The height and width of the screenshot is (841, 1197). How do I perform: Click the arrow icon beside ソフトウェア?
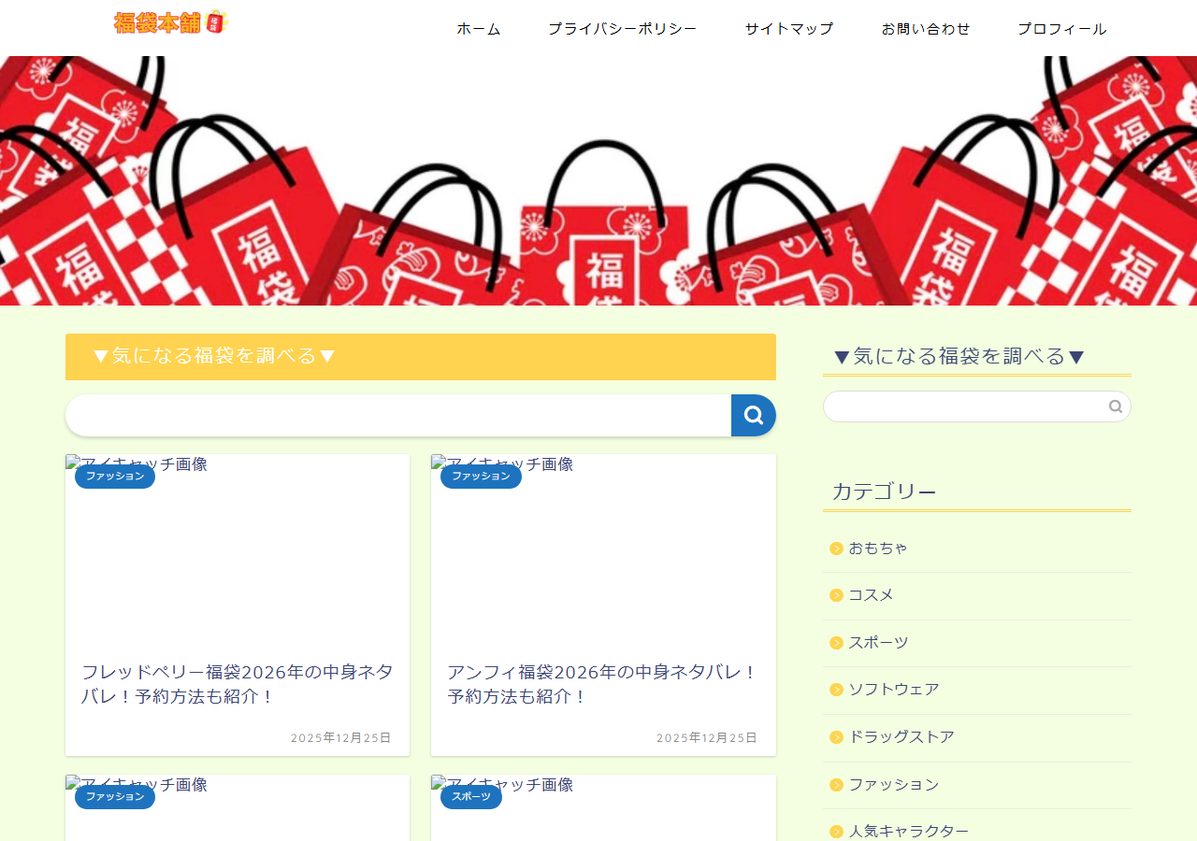point(836,690)
